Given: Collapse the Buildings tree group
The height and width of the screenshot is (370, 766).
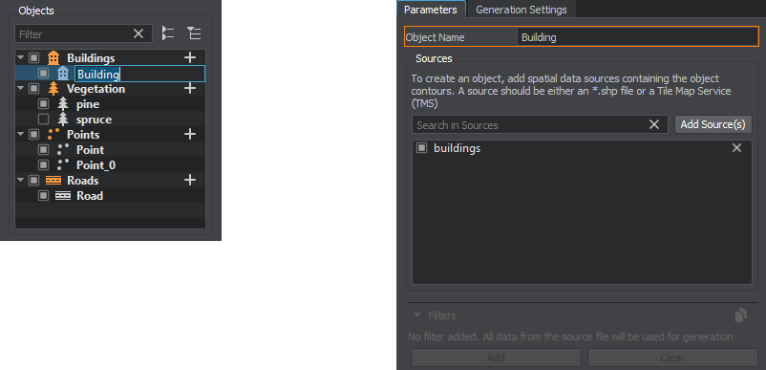Looking at the screenshot, I should [20, 57].
